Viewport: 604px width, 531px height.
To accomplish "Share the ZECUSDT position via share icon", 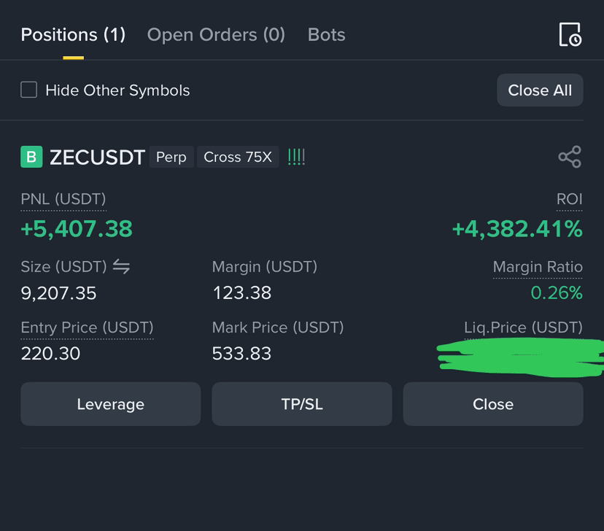I will (570, 157).
